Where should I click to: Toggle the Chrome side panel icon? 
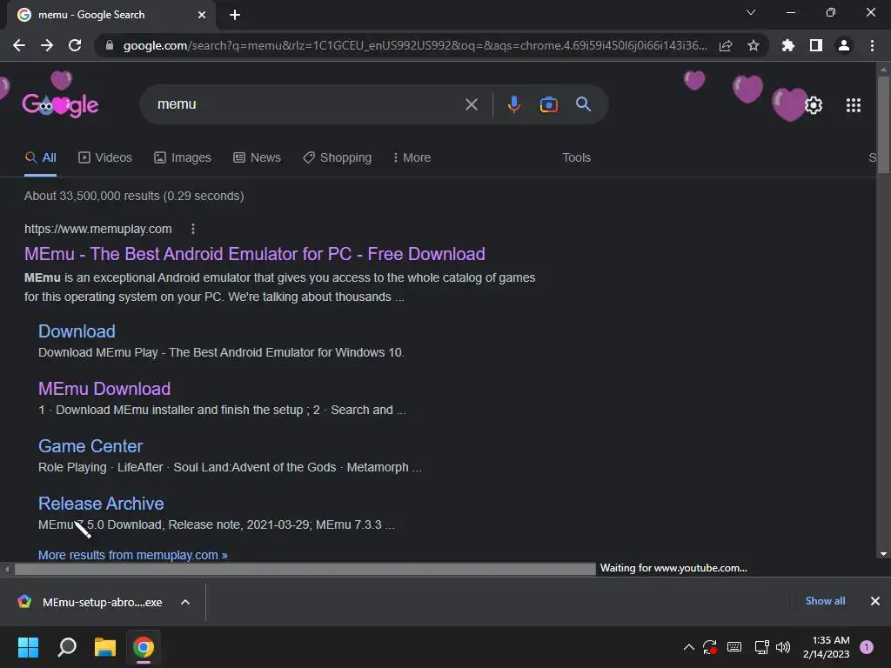(816, 45)
